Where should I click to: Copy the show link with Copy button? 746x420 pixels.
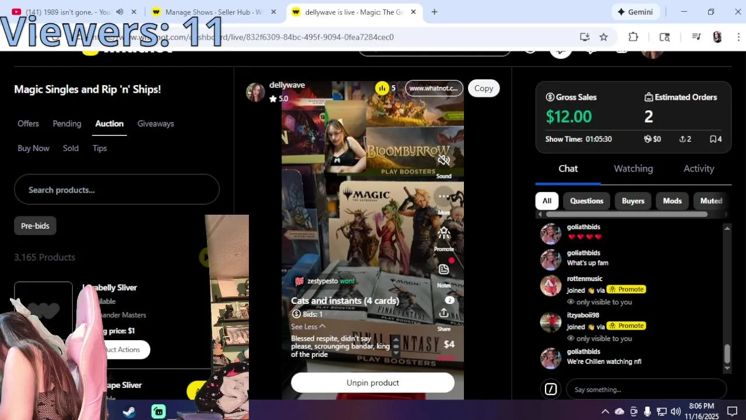point(484,88)
